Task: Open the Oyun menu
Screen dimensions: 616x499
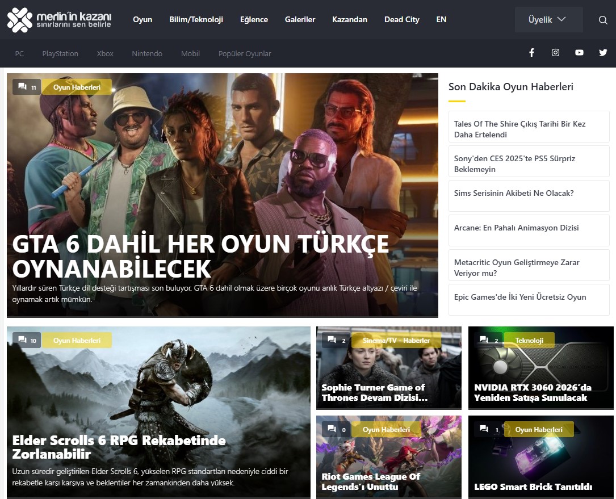Action: (143, 20)
